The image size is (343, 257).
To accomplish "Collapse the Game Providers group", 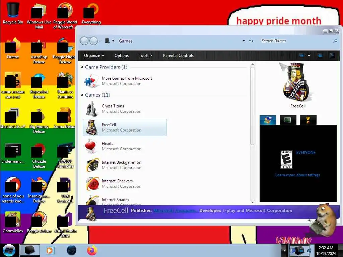I will pos(82,67).
